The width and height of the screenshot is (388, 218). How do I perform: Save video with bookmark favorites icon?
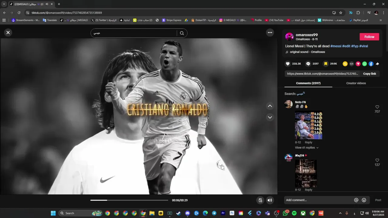pos(326,64)
